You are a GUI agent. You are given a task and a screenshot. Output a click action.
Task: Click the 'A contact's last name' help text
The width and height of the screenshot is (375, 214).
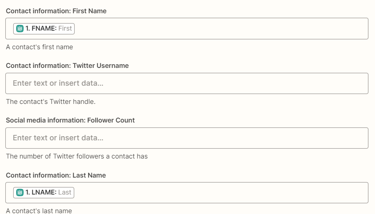tap(39, 211)
